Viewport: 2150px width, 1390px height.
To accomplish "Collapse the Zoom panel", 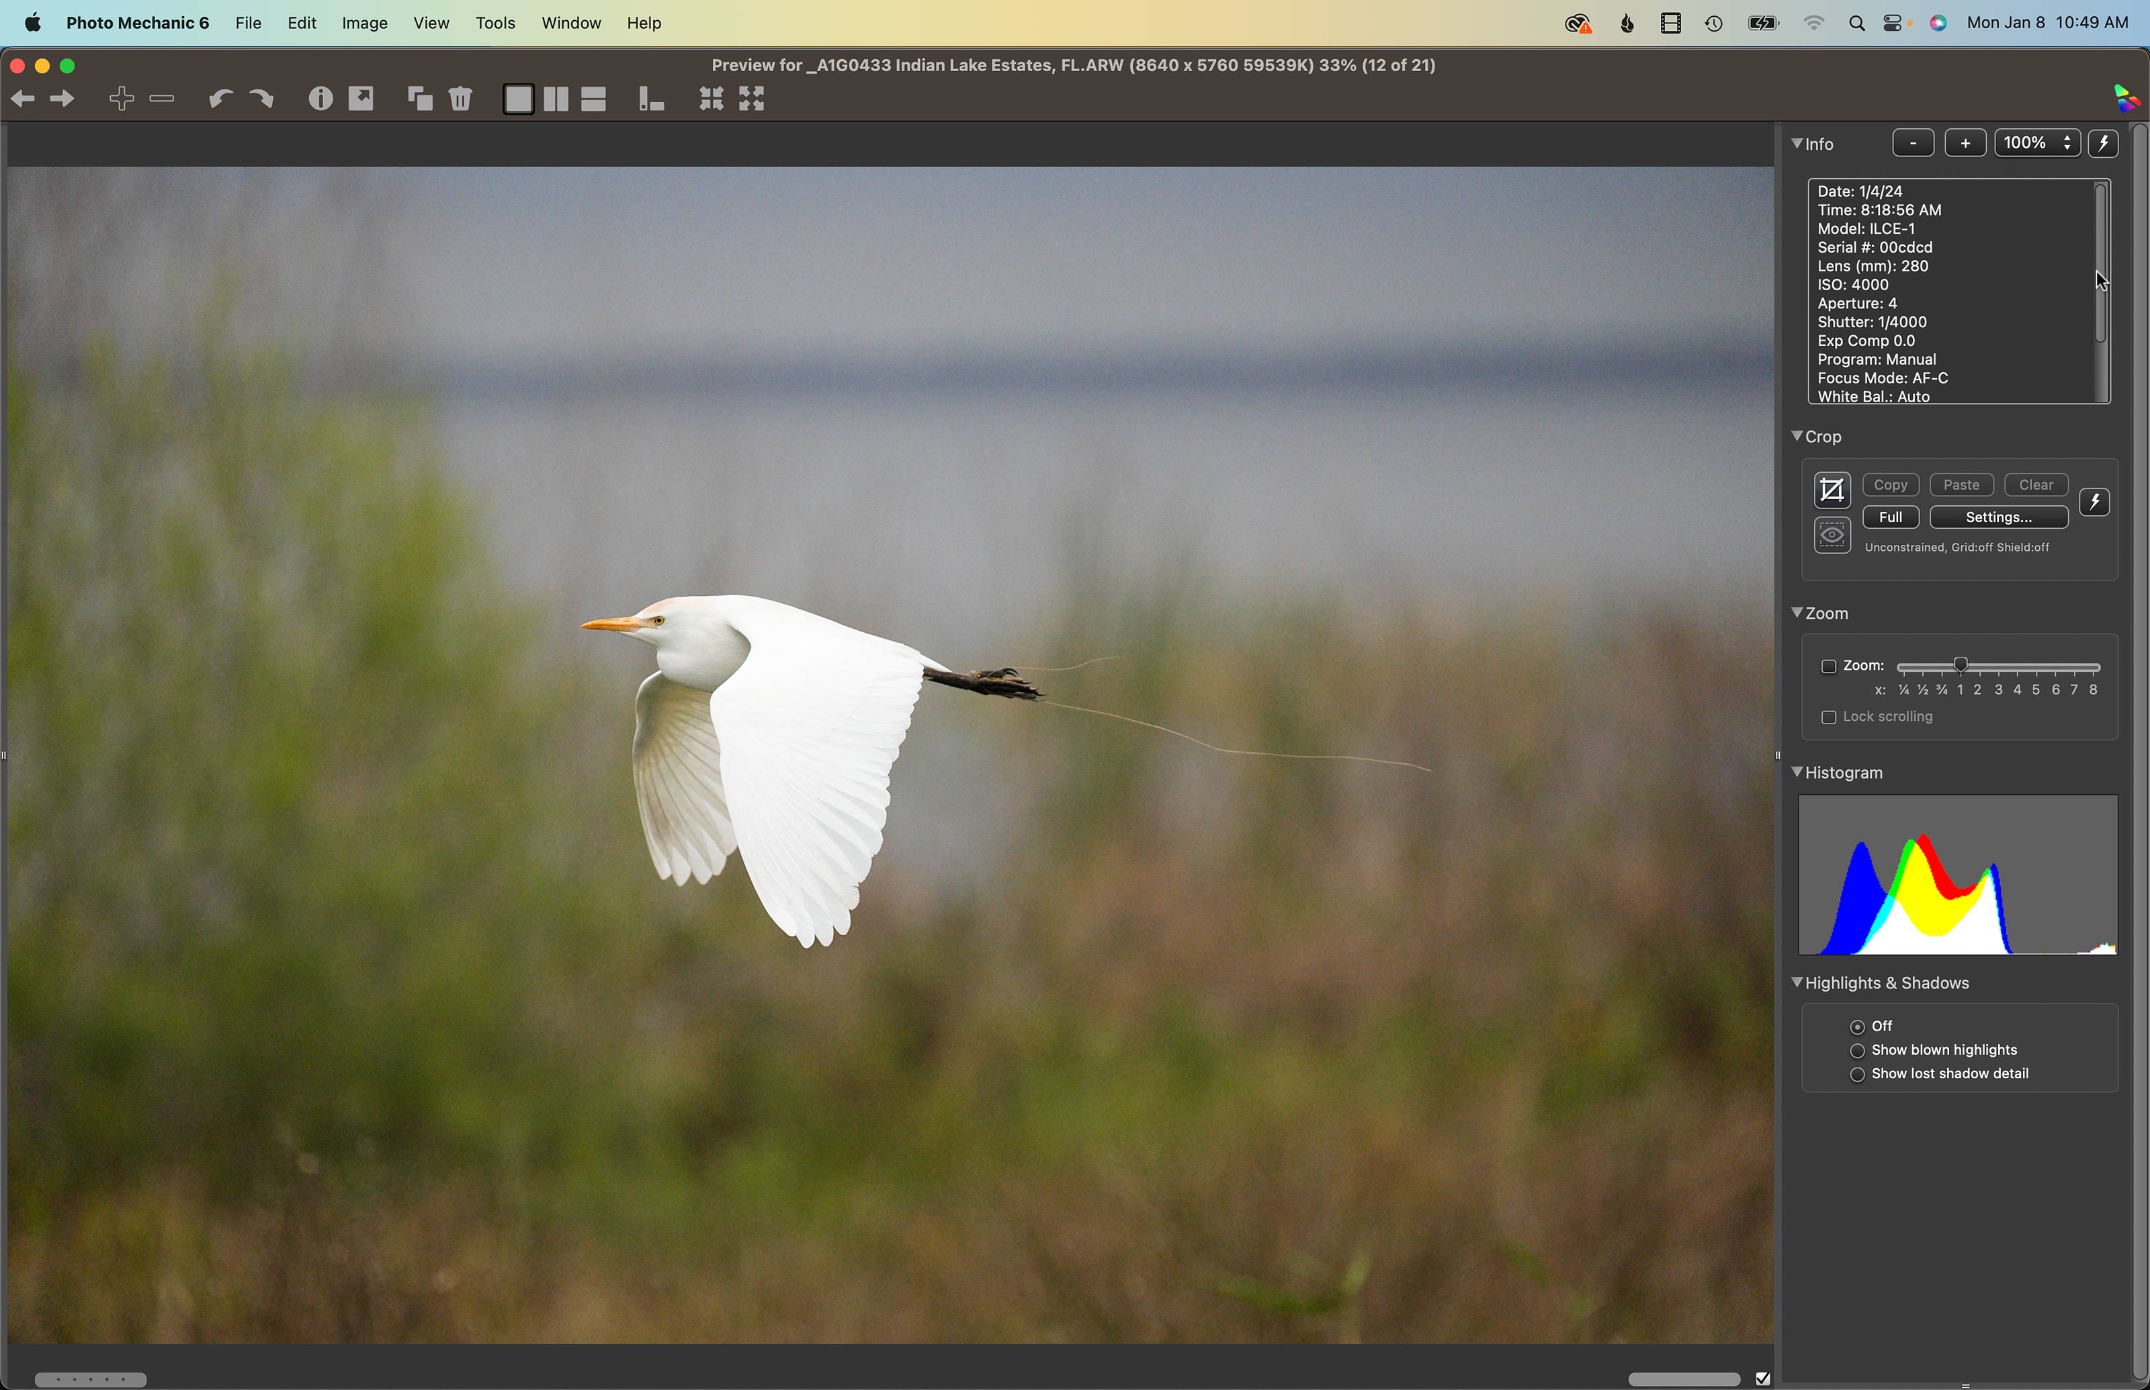I will (x=1797, y=613).
